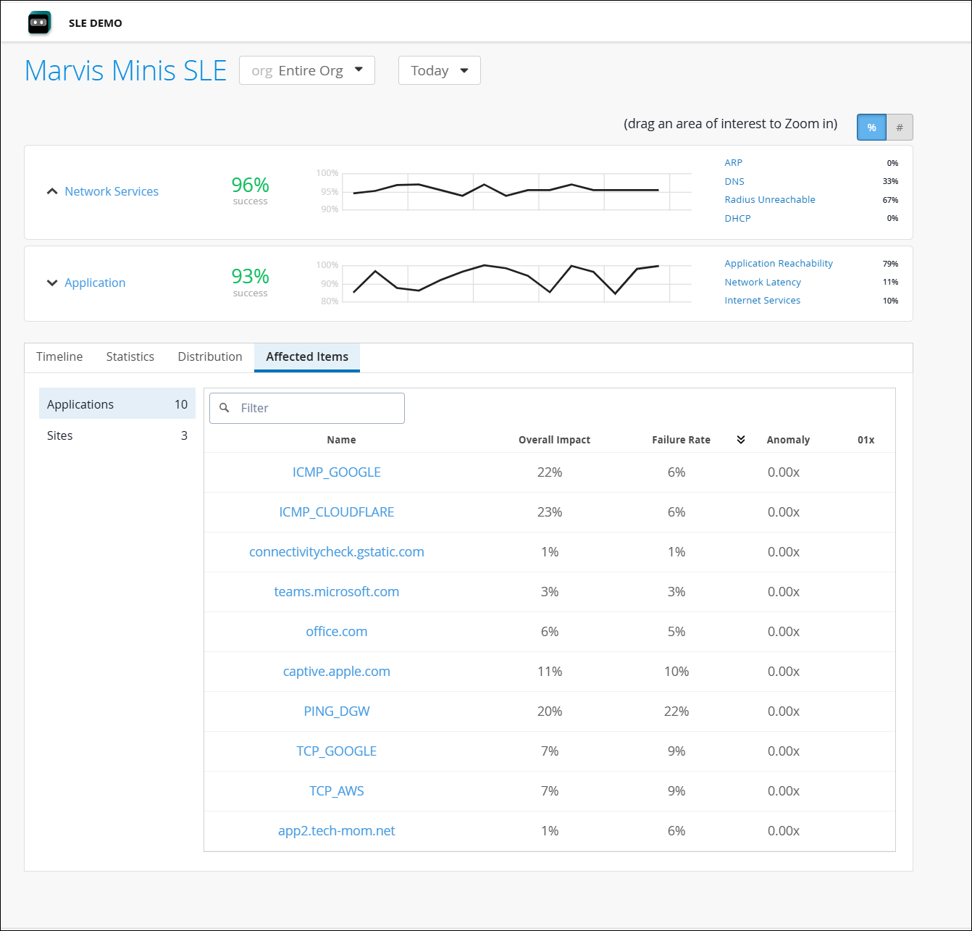This screenshot has height=931, width=972.
Task: Click the Radius Unreachable classifier
Action: pos(770,200)
